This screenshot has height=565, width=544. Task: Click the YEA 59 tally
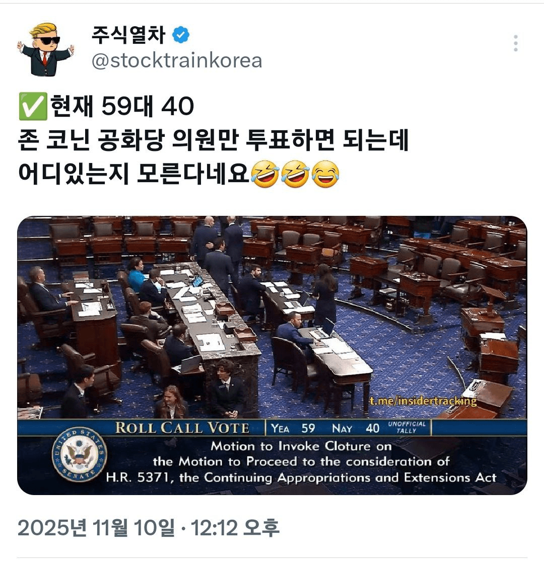pos(293,428)
